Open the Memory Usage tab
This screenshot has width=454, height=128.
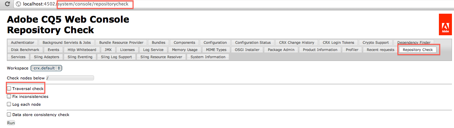184,50
